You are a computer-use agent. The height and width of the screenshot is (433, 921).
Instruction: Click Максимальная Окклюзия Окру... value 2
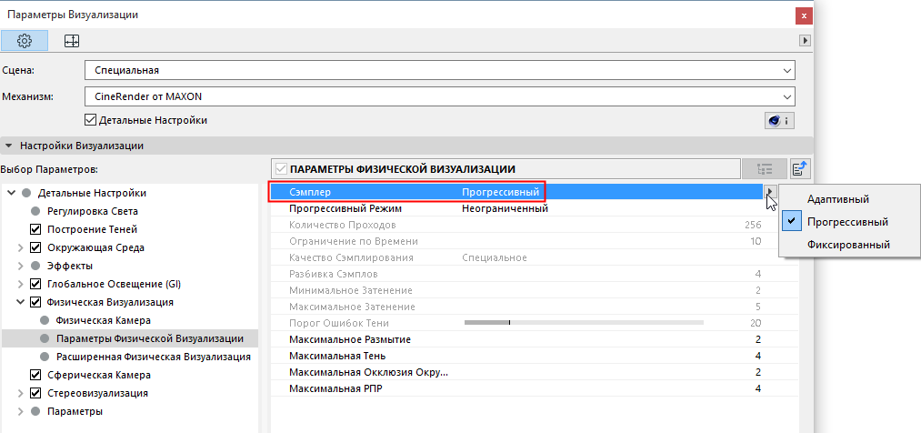click(758, 372)
